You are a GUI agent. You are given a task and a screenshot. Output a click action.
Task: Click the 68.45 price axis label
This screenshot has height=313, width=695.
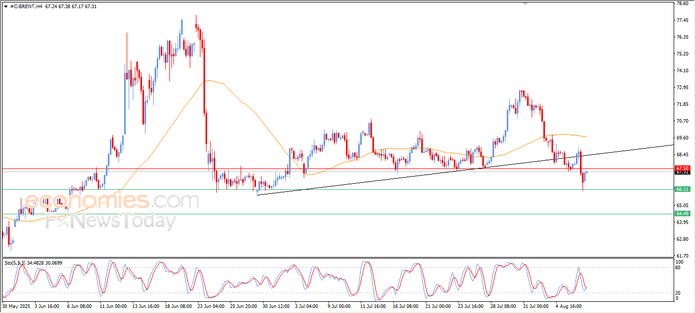point(682,154)
